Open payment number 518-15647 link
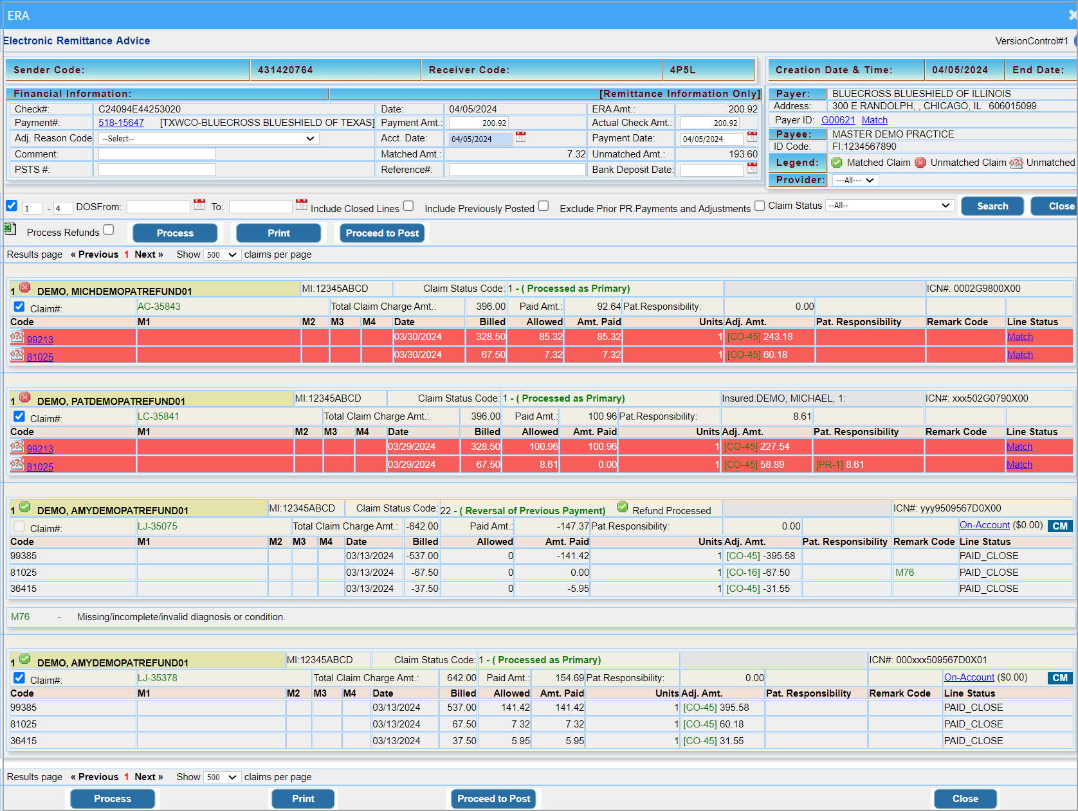Image resolution: width=1078 pixels, height=811 pixels. [x=121, y=123]
